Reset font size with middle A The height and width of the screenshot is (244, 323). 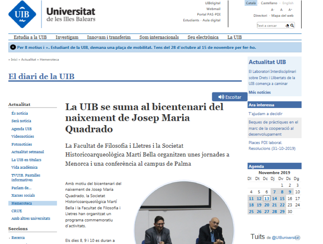point(281,10)
